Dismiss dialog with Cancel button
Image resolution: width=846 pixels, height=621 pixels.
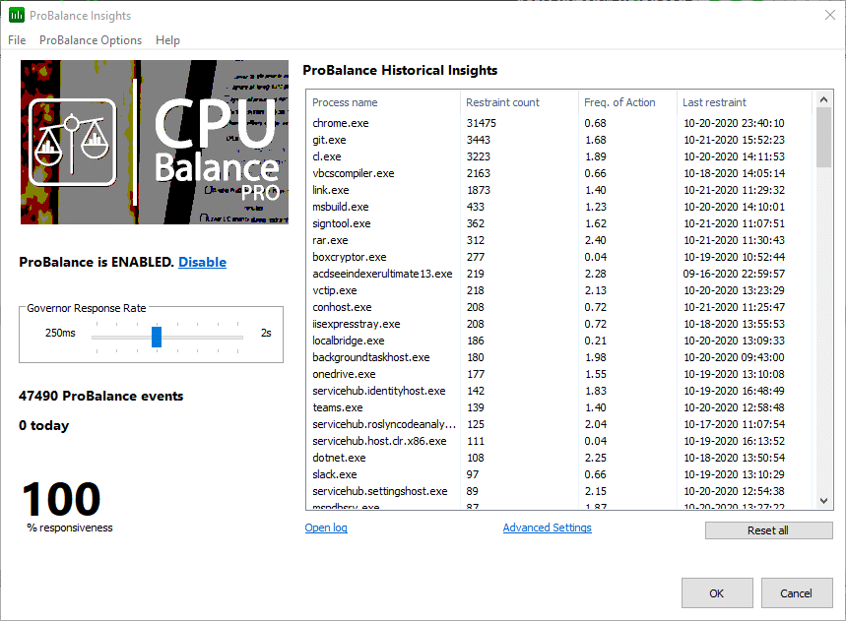point(797,593)
